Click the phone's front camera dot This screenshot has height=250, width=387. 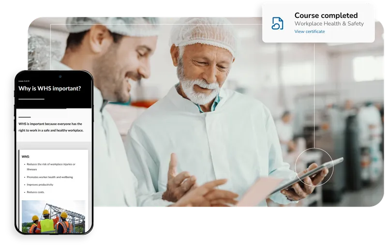coord(60,76)
